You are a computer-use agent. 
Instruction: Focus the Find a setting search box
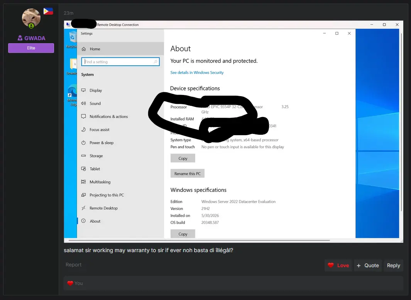click(120, 62)
